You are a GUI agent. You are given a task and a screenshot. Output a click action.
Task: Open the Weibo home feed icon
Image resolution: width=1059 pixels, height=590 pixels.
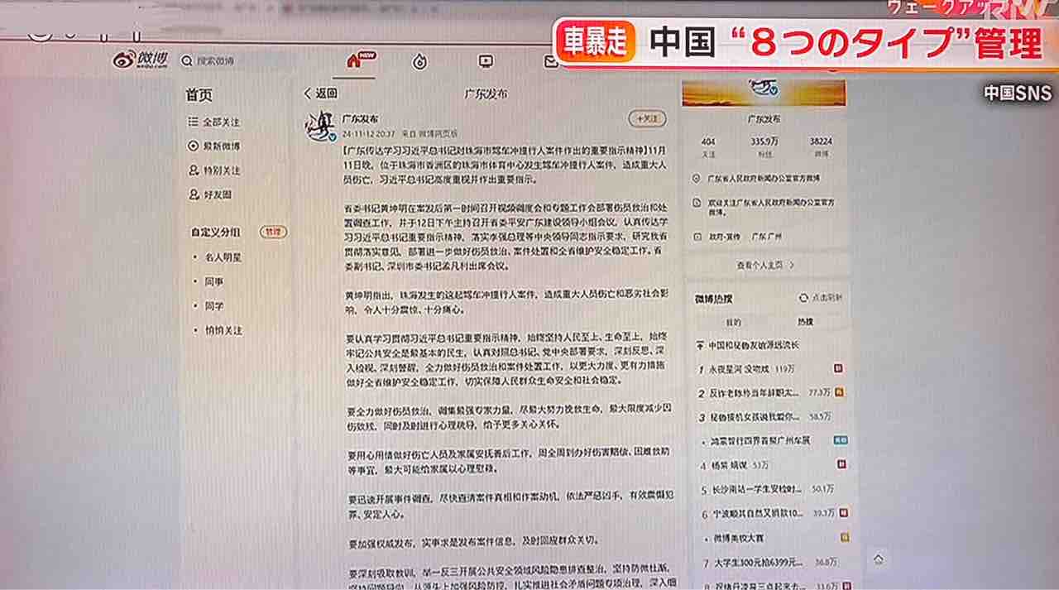(355, 61)
